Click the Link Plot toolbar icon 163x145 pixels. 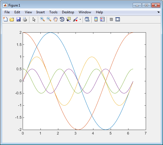(x=87, y=19)
